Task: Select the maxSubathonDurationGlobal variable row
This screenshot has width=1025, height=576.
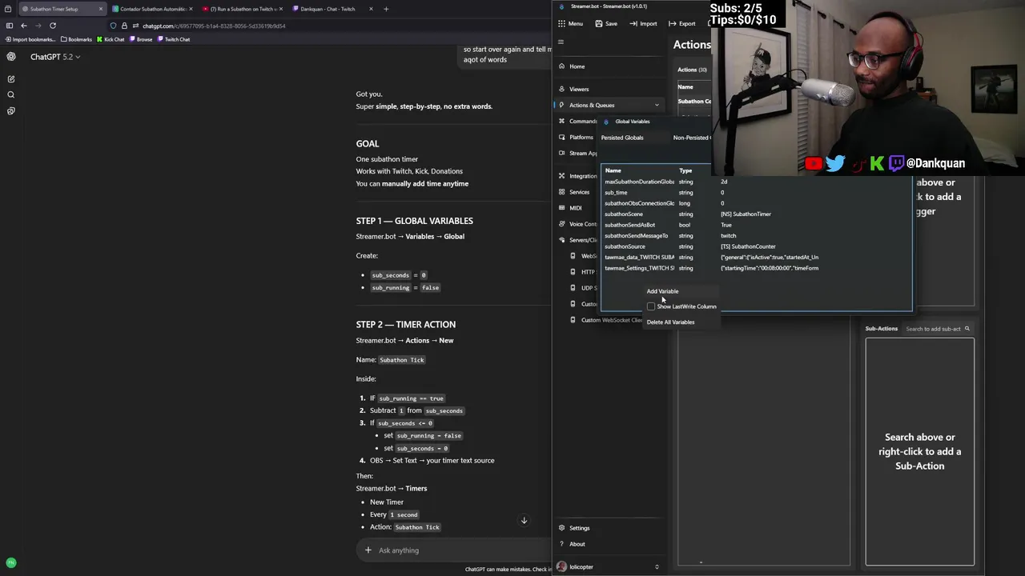Action: click(x=756, y=182)
